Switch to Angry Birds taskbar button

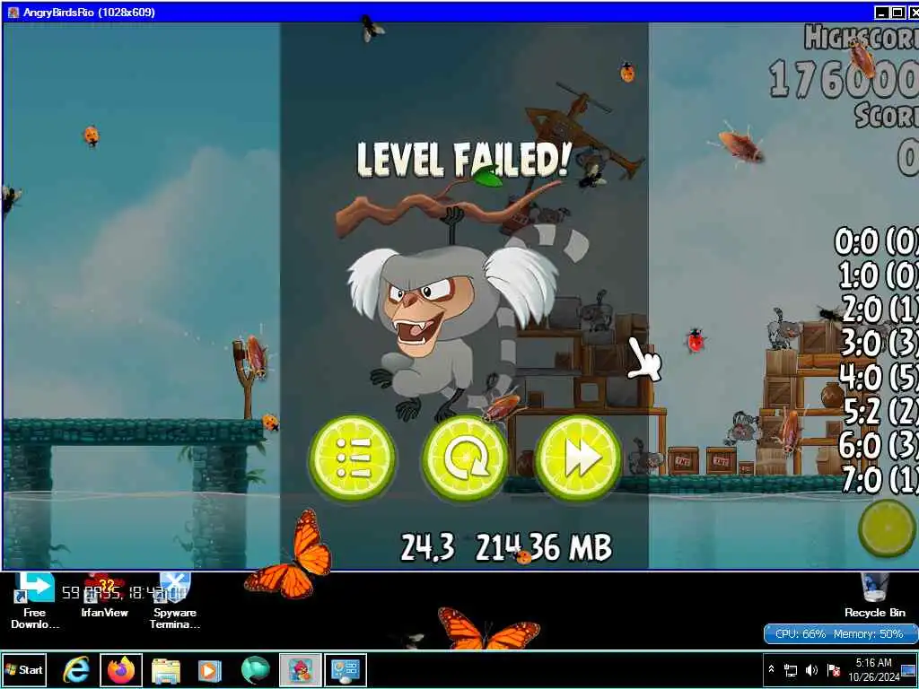tap(300, 670)
